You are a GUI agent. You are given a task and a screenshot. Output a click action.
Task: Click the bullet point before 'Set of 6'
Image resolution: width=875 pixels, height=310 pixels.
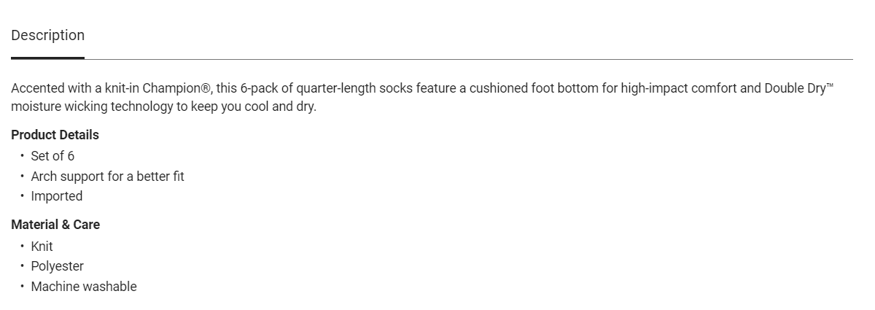(22, 156)
